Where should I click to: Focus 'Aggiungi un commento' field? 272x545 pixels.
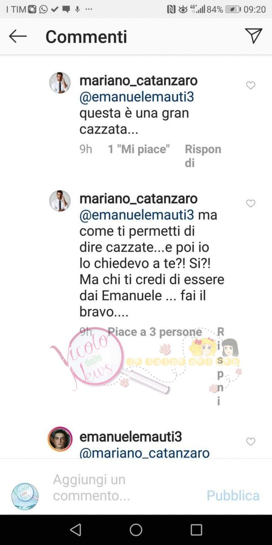tap(122, 487)
